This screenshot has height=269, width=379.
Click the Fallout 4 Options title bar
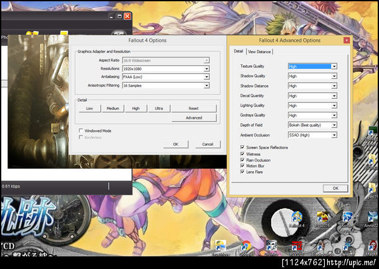point(147,40)
